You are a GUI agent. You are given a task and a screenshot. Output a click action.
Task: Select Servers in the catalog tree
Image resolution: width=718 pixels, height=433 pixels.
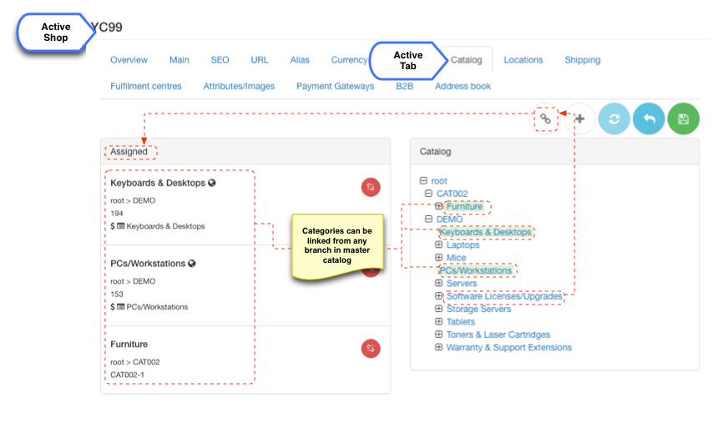462,284
